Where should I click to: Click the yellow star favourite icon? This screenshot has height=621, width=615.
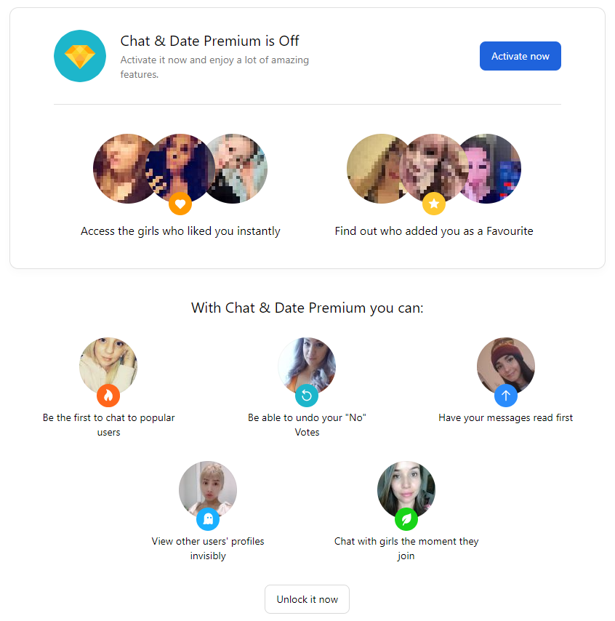pos(434,204)
